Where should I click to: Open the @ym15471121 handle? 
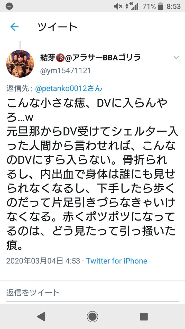click(66, 71)
